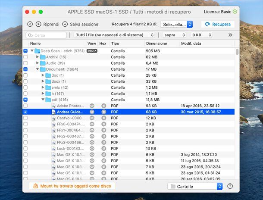Open hex view for Adobe Photos file

click(x=104, y=106)
